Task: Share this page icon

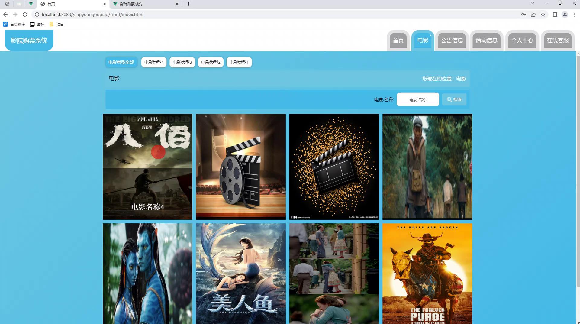Action: [533, 15]
